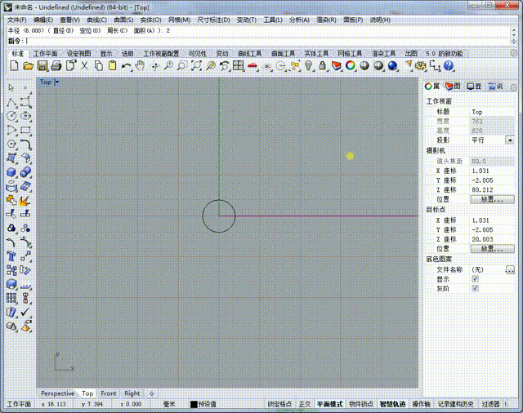Toggle 物件锁点 object snap in the status bar
Screen dimensions: 523x413
tap(361, 404)
